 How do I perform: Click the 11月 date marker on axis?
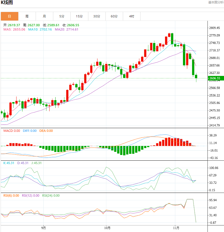pos(176,228)
